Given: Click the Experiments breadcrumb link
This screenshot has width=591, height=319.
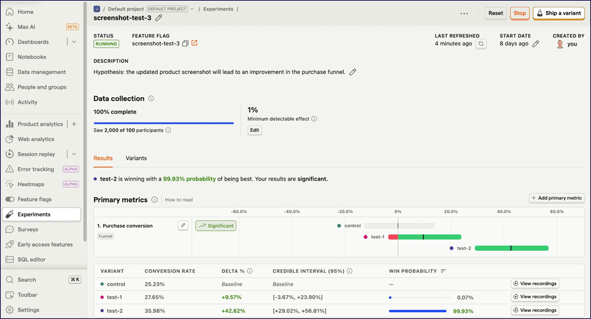Looking at the screenshot, I should [x=218, y=9].
